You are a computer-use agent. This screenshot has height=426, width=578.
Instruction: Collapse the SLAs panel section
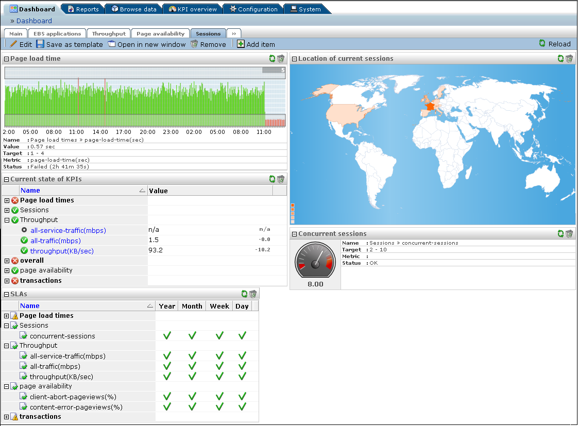point(6,295)
